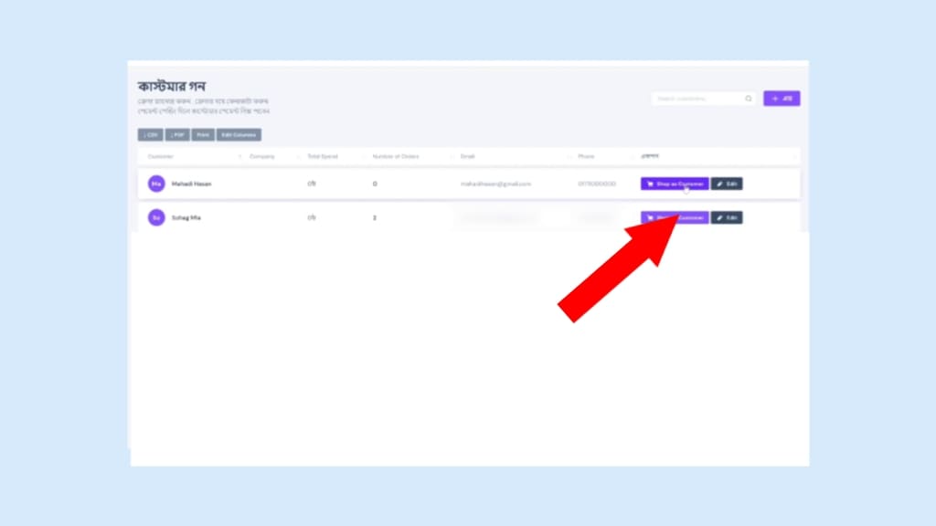Click the search magnifier icon
This screenshot has height=526, width=936.
749,99
